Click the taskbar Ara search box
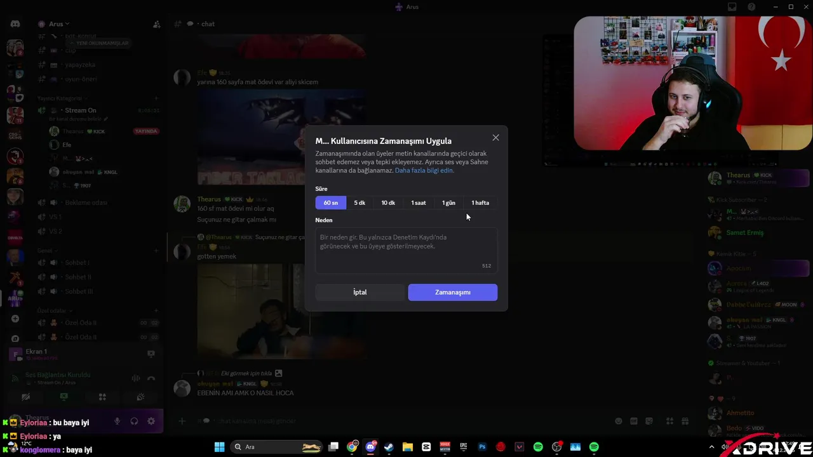This screenshot has width=813, height=457. tap(277, 447)
